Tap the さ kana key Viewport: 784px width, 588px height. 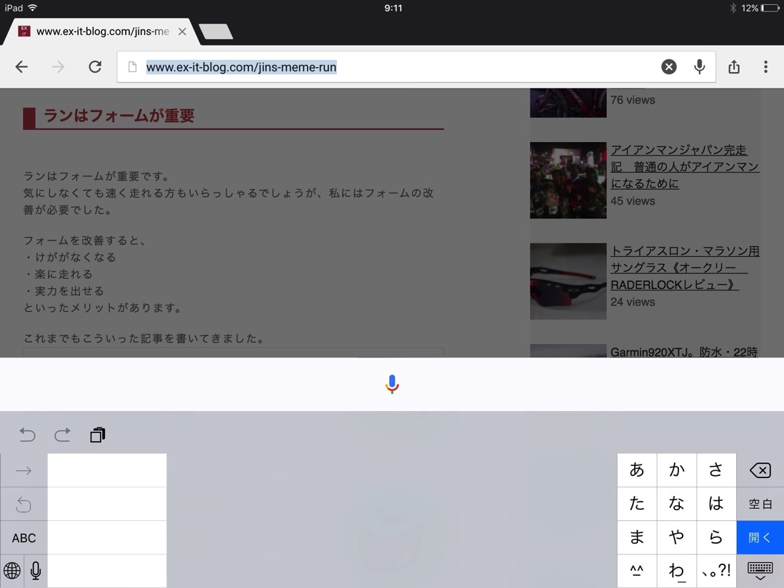(x=716, y=470)
